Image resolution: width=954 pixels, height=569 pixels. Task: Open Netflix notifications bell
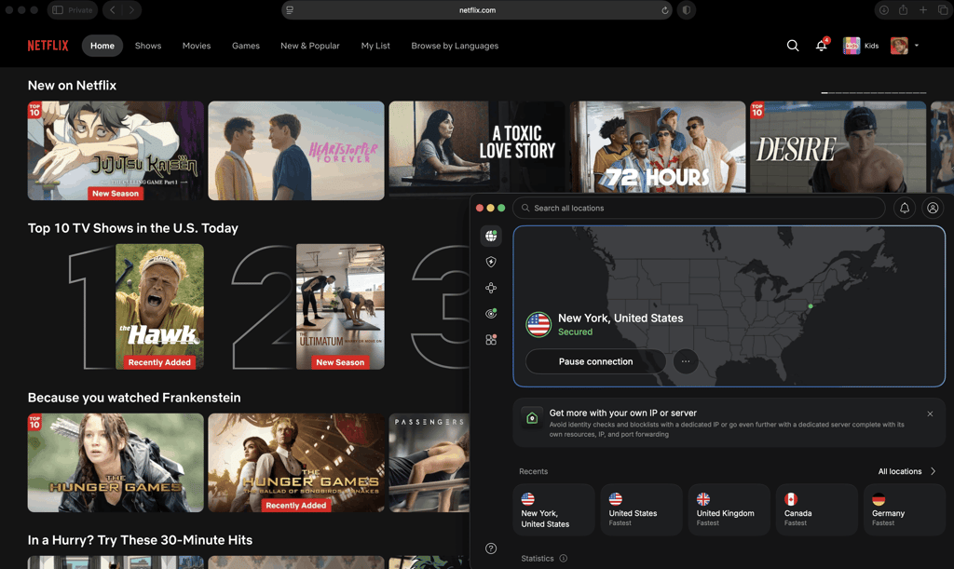(821, 46)
